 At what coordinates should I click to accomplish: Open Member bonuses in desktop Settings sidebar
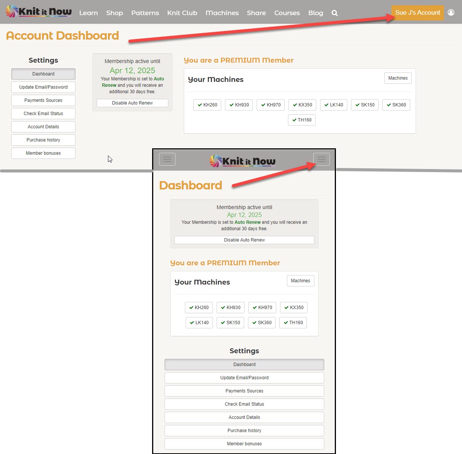(x=43, y=153)
